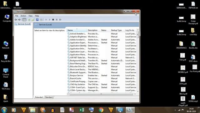Sort by the Startup Type column header
200x113 pixels.
[x=117, y=30]
